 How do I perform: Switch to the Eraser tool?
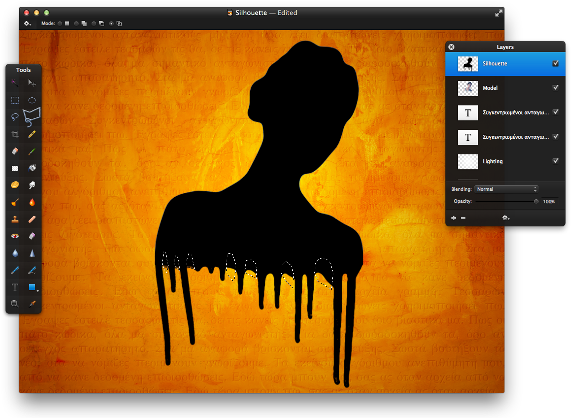click(14, 151)
